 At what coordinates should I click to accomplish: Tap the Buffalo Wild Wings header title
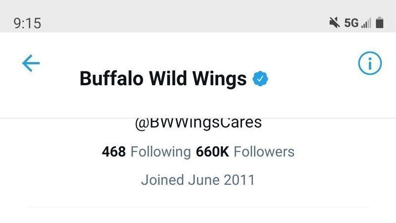click(x=163, y=79)
